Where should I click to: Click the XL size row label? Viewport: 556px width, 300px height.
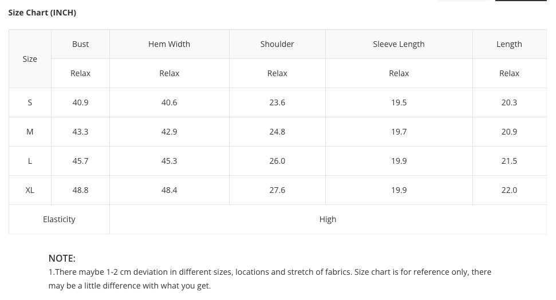30,190
